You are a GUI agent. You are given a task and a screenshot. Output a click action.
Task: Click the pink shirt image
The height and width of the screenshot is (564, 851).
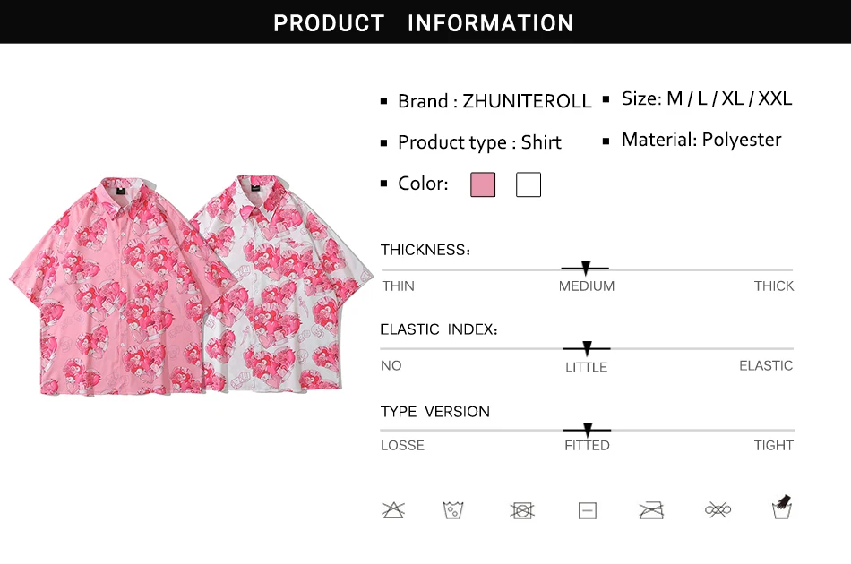point(107,286)
